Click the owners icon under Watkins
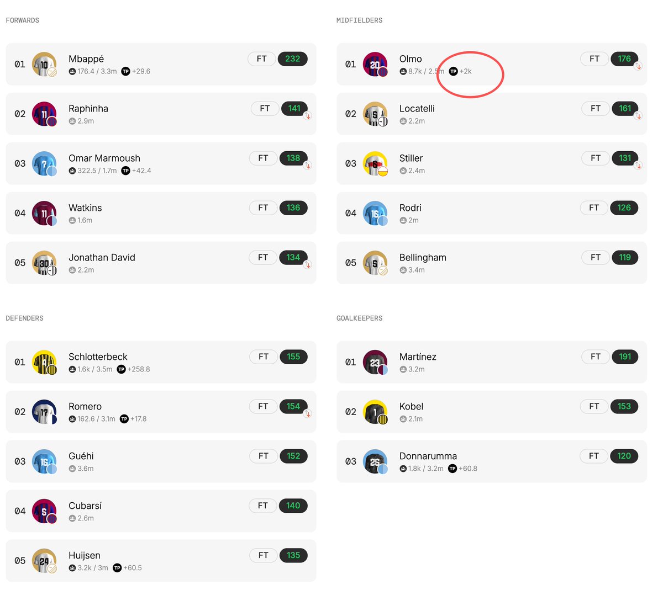This screenshot has width=663, height=590. tap(72, 220)
